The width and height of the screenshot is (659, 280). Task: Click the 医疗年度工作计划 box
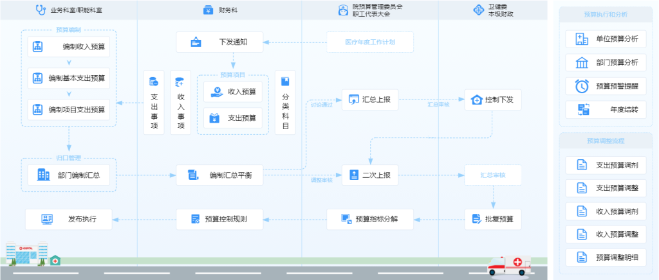click(369, 43)
